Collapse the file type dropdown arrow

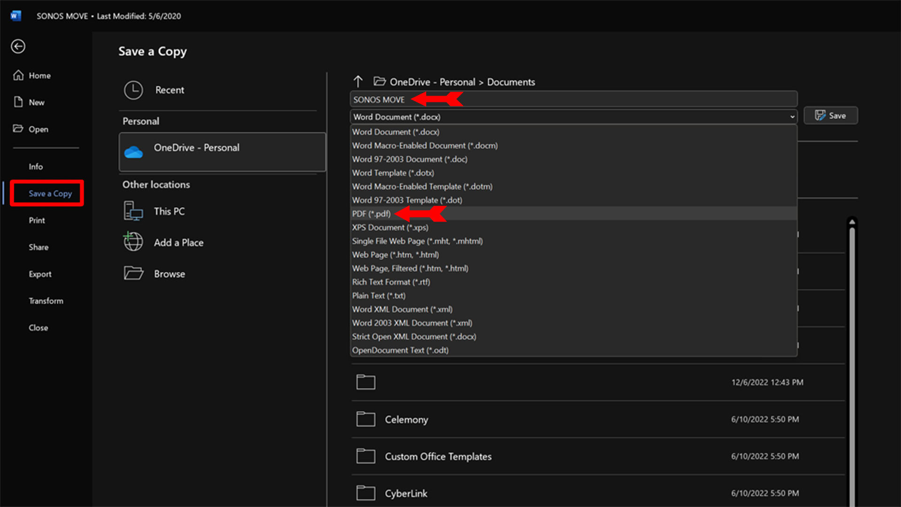pos(792,116)
